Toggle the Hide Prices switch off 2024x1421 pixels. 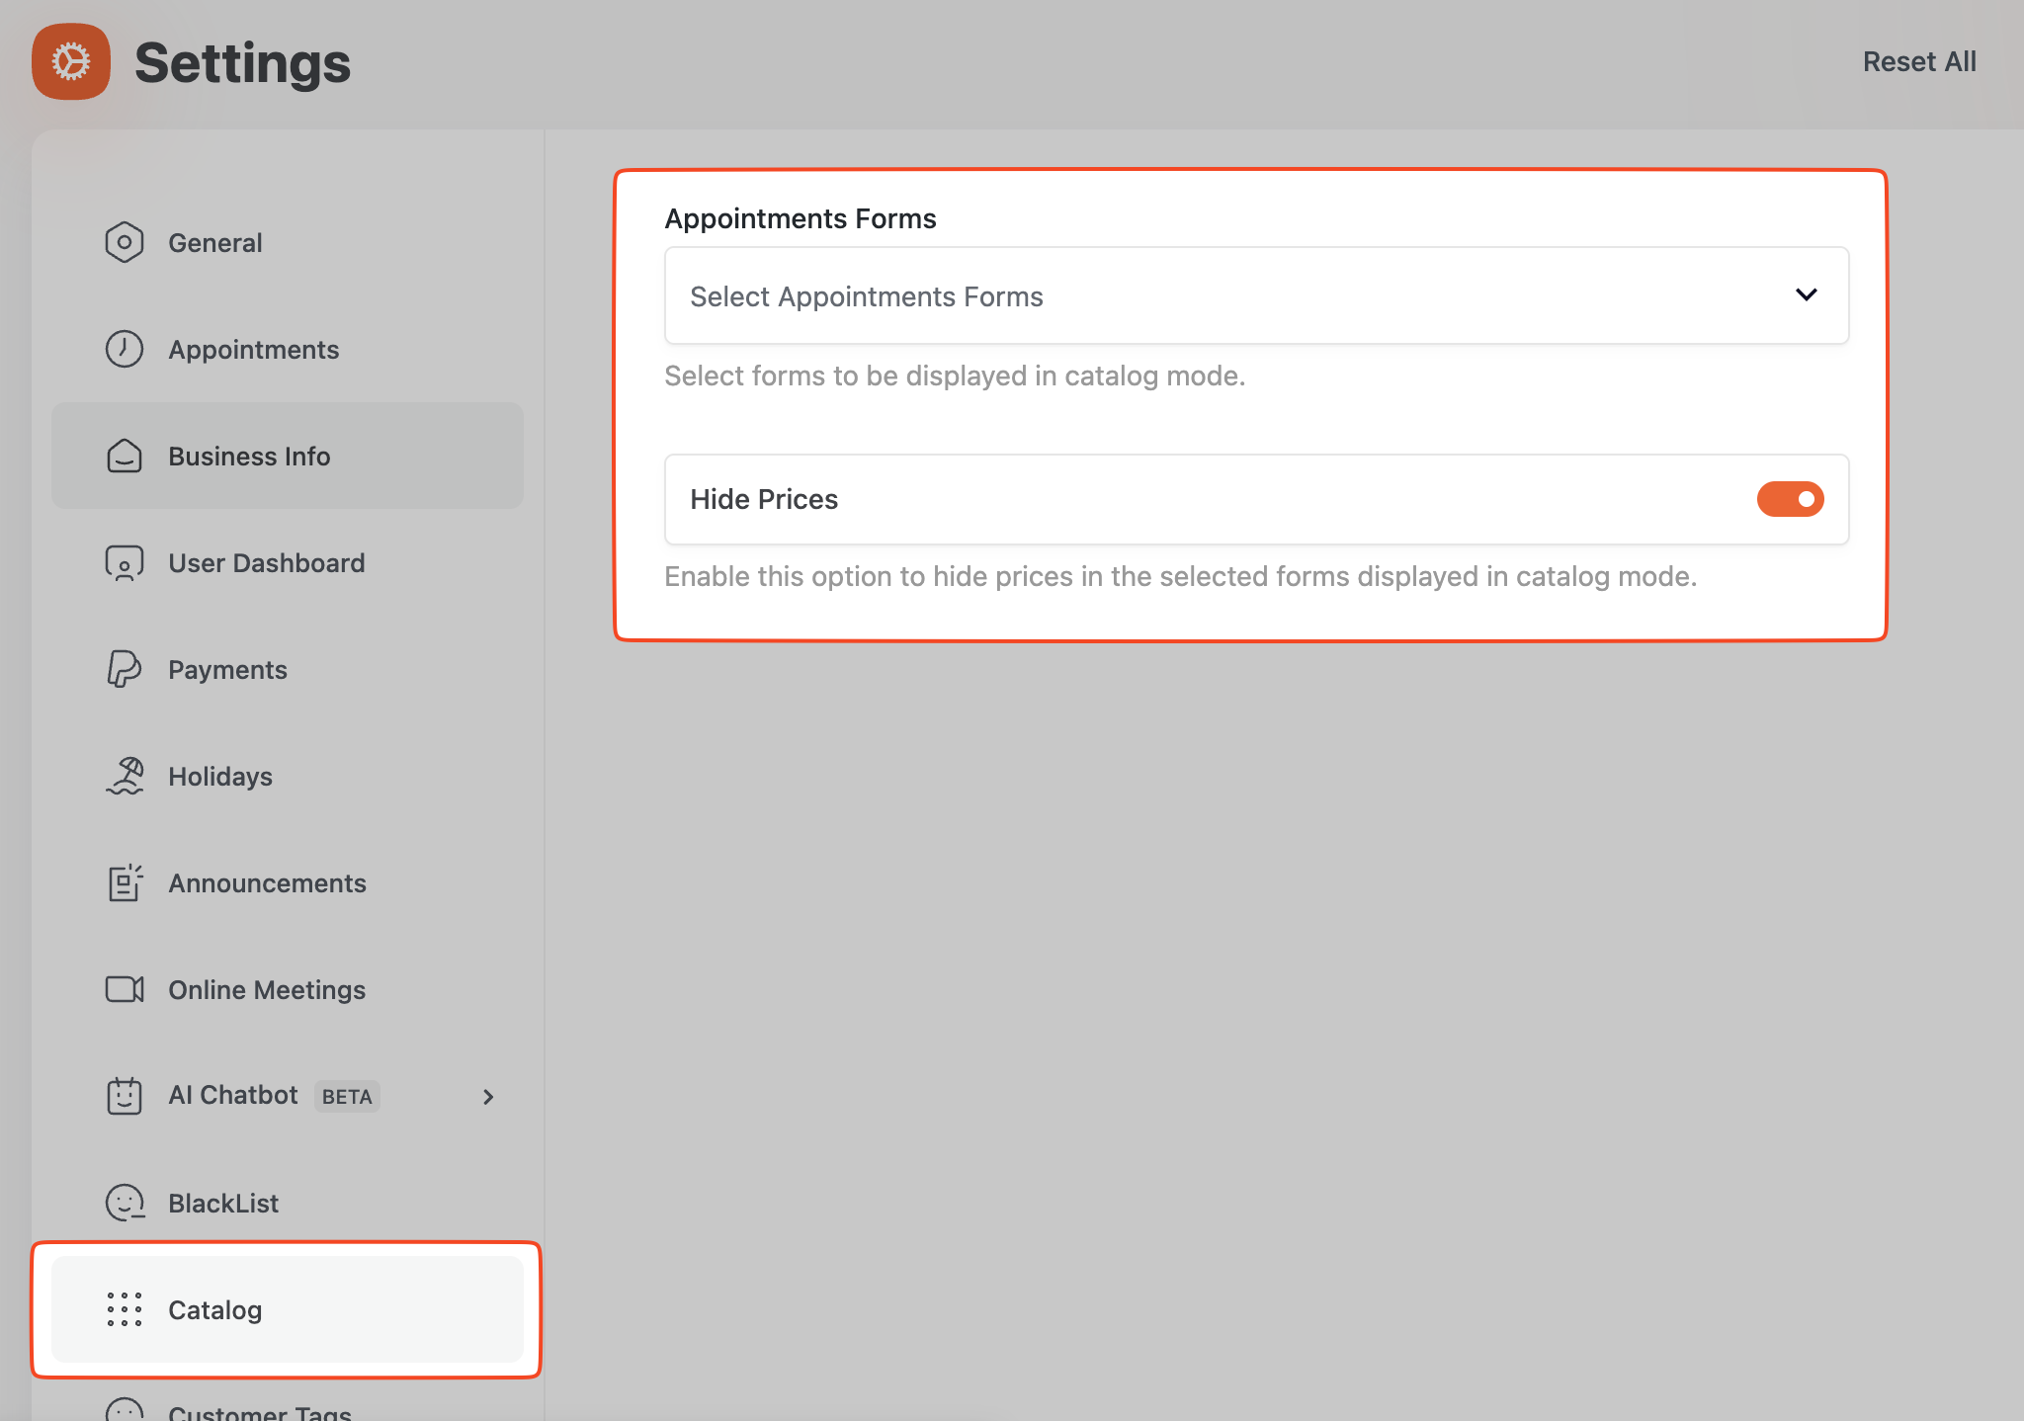point(1790,500)
